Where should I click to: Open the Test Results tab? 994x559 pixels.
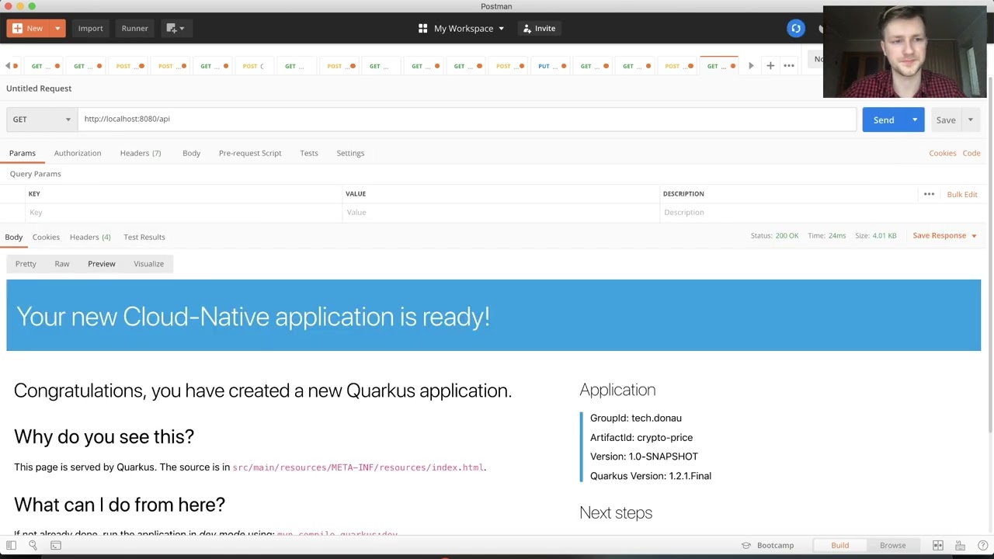click(144, 237)
